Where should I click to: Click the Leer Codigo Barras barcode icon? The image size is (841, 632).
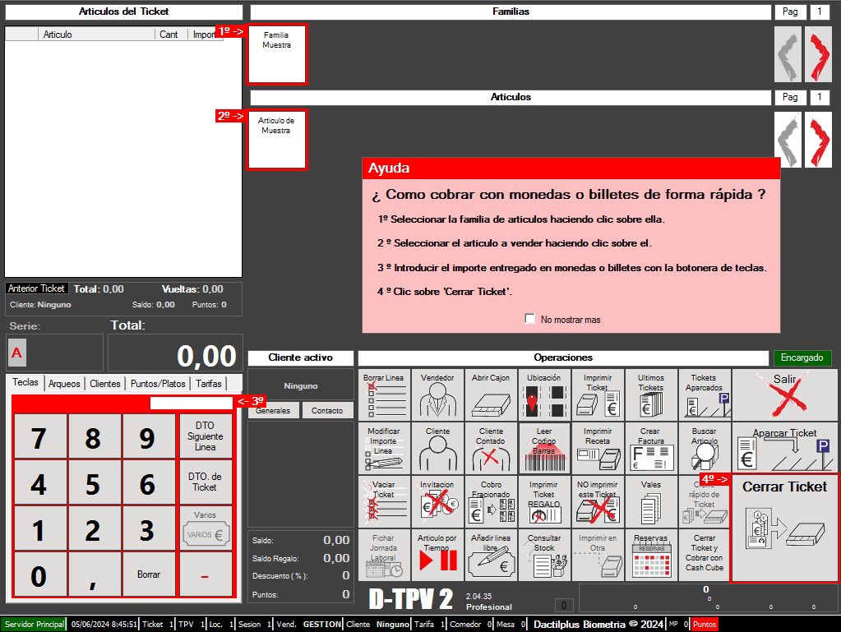[544, 448]
